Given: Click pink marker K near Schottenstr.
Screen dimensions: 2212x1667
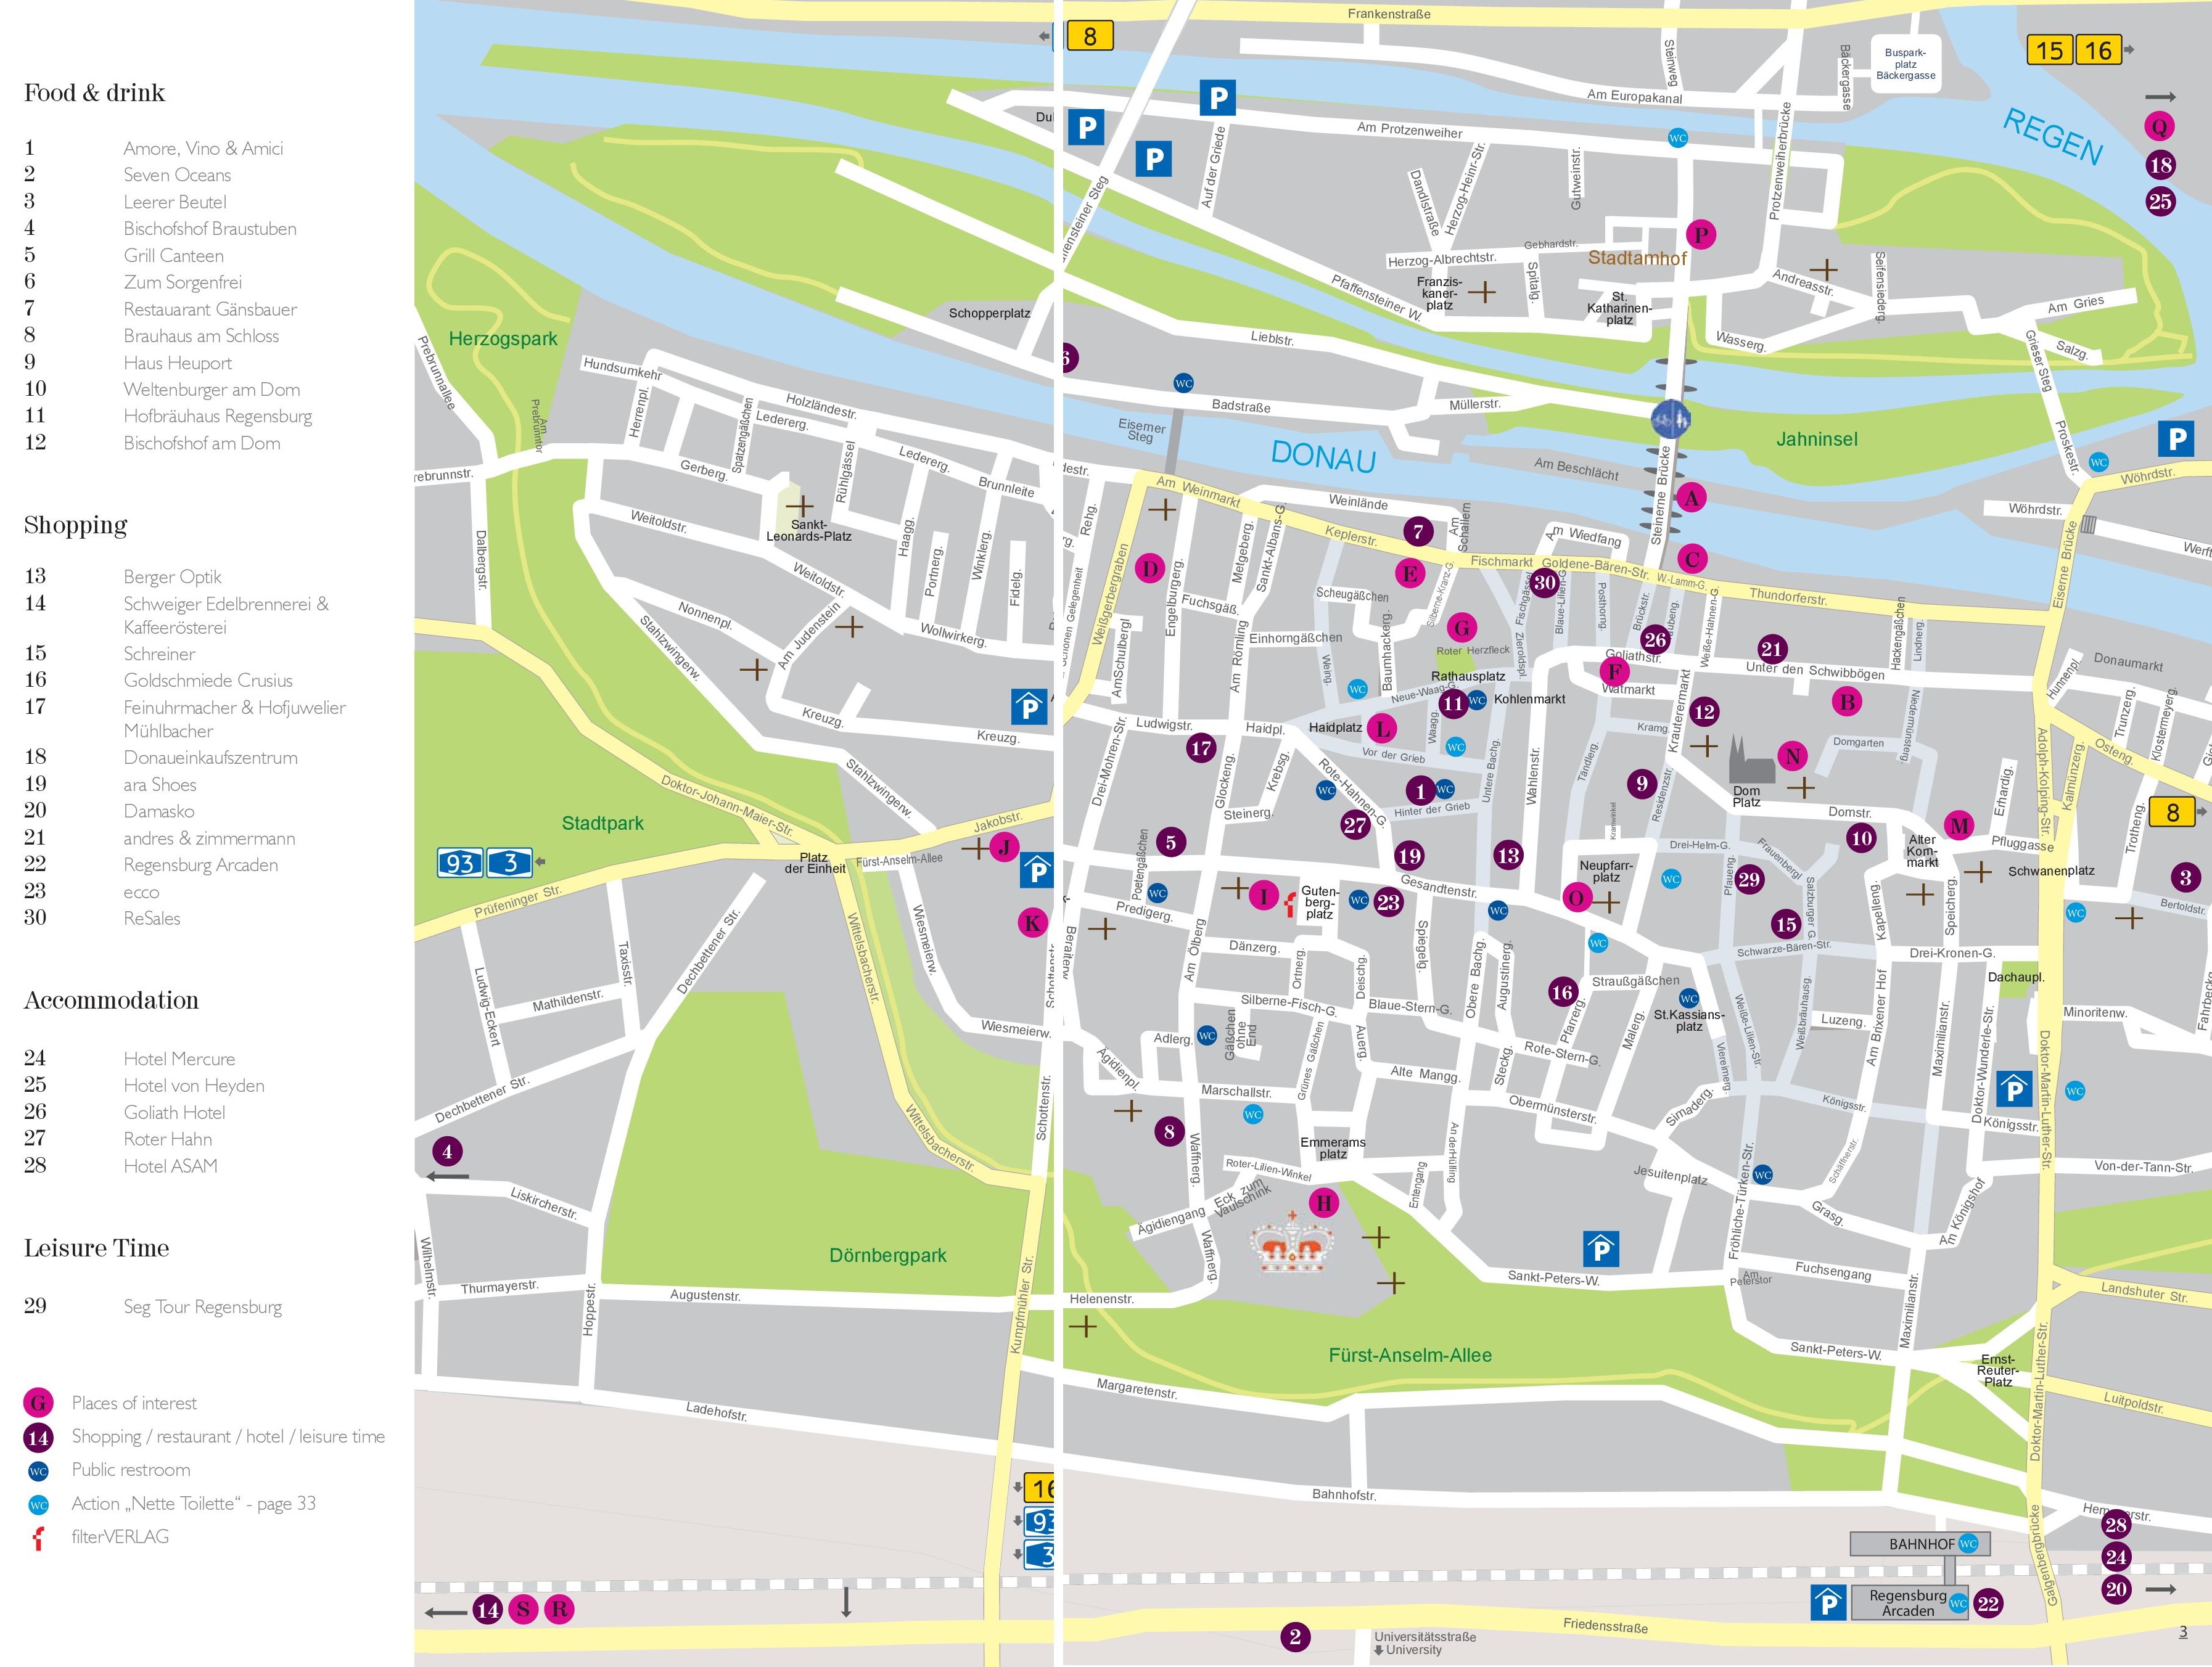Looking at the screenshot, I should (x=1032, y=923).
